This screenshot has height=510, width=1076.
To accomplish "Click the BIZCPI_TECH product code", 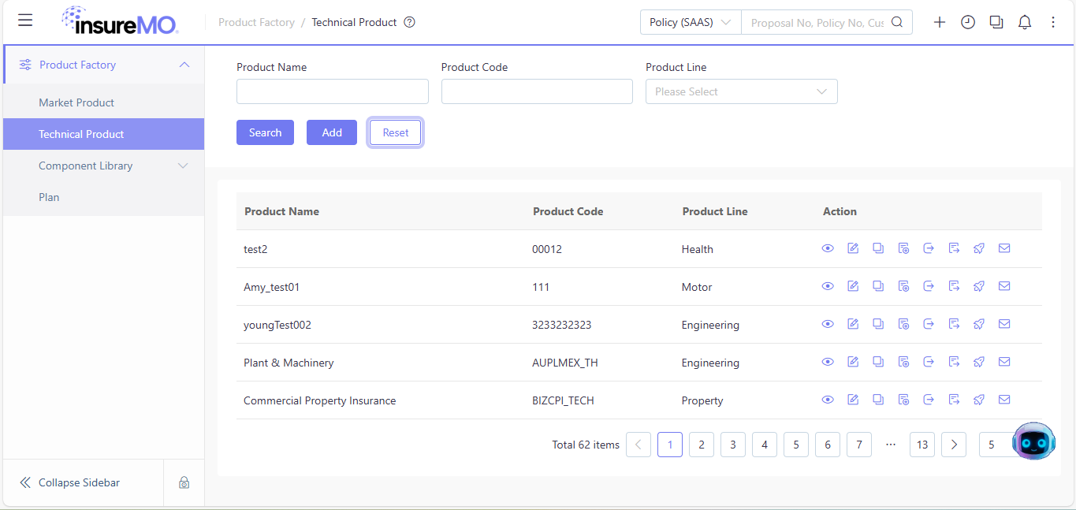I will pyautogui.click(x=563, y=400).
